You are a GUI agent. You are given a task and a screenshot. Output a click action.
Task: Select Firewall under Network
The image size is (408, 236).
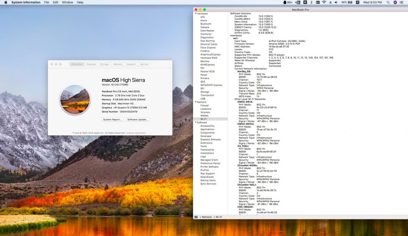tap(204, 106)
